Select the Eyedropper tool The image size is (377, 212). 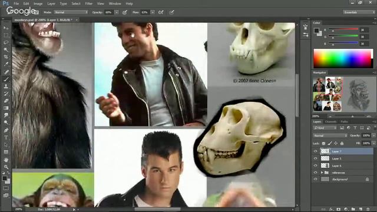click(6, 64)
